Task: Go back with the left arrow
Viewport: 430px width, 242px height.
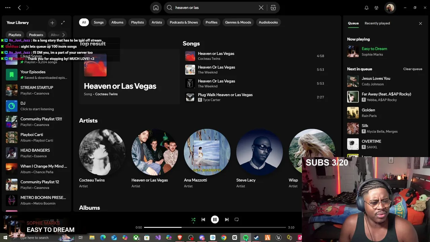Action: (19, 8)
